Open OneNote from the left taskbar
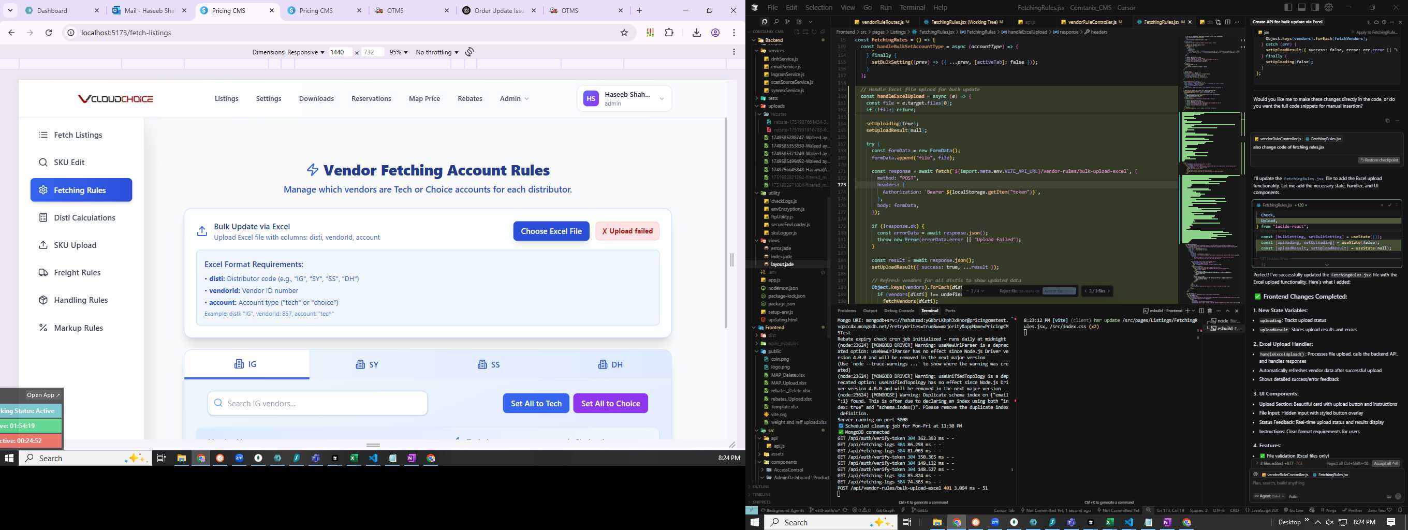The height and width of the screenshot is (530, 1408). [x=412, y=458]
